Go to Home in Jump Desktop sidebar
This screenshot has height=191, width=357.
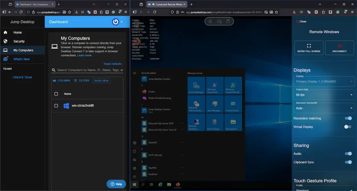[x=22, y=32]
